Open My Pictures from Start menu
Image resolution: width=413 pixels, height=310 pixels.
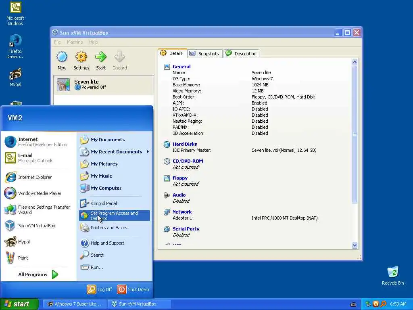[115, 164]
